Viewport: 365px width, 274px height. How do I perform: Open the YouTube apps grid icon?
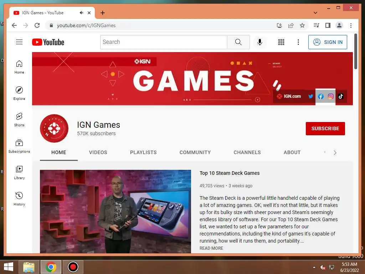281,42
